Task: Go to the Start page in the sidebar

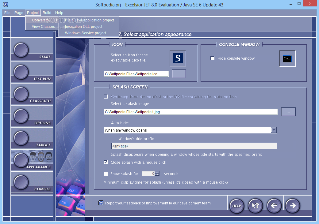Action: click(32, 50)
